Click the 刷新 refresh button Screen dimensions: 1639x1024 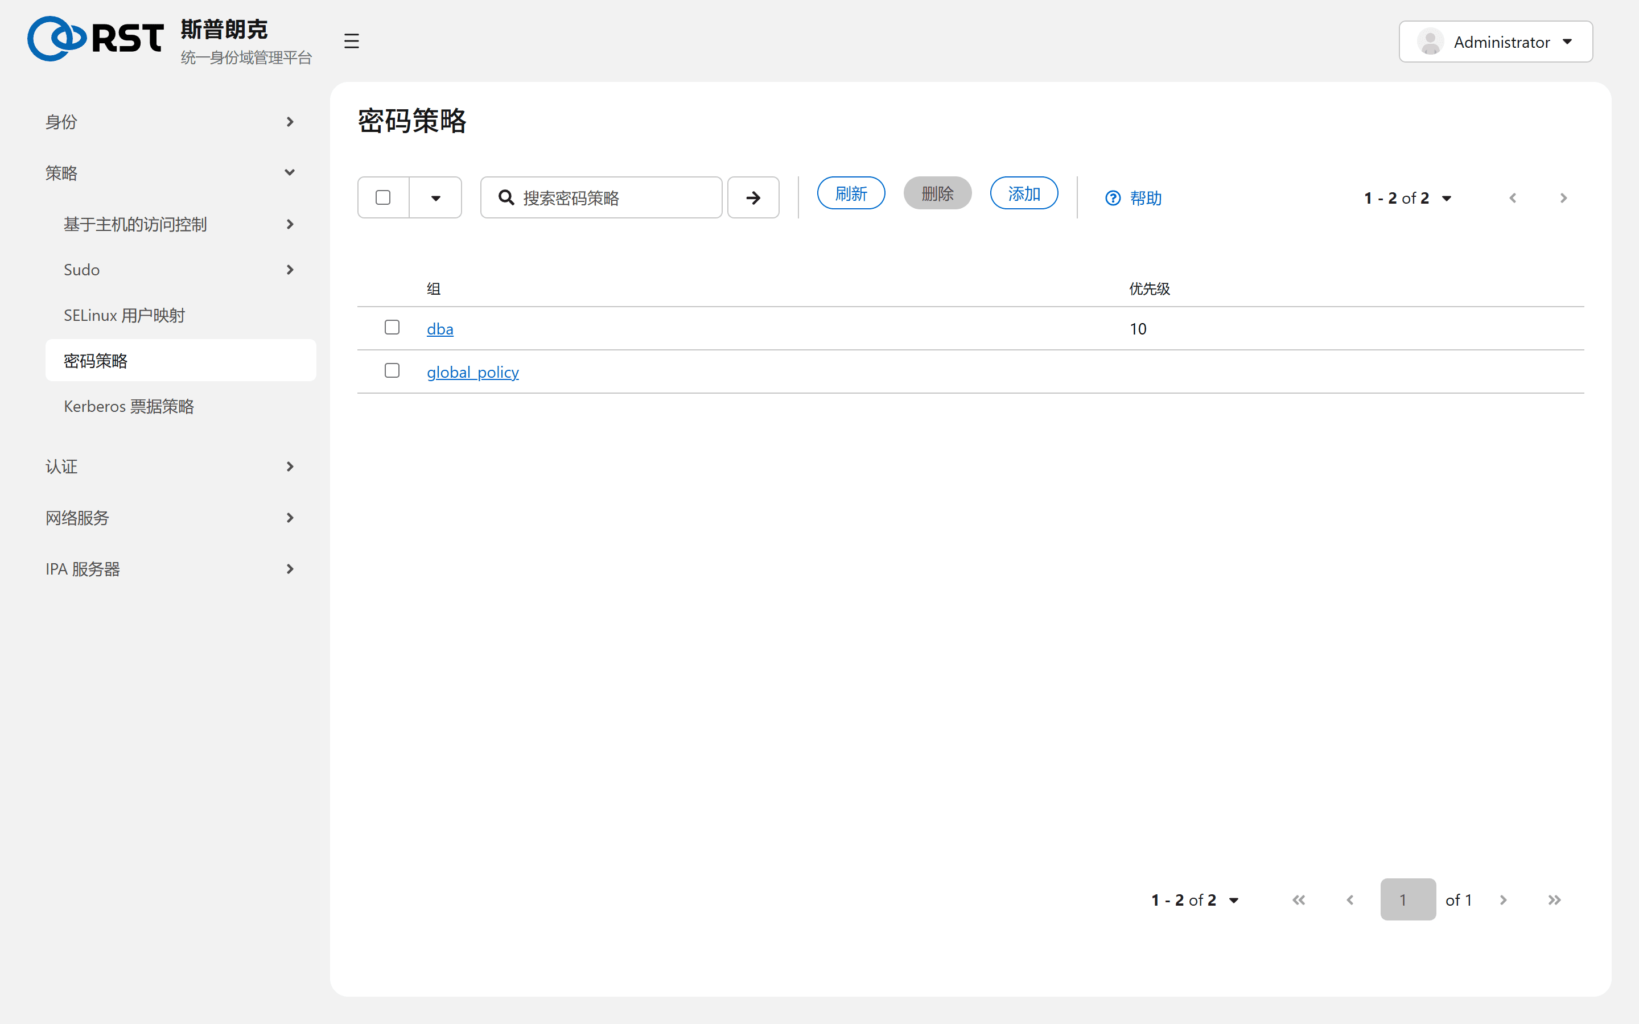(851, 193)
